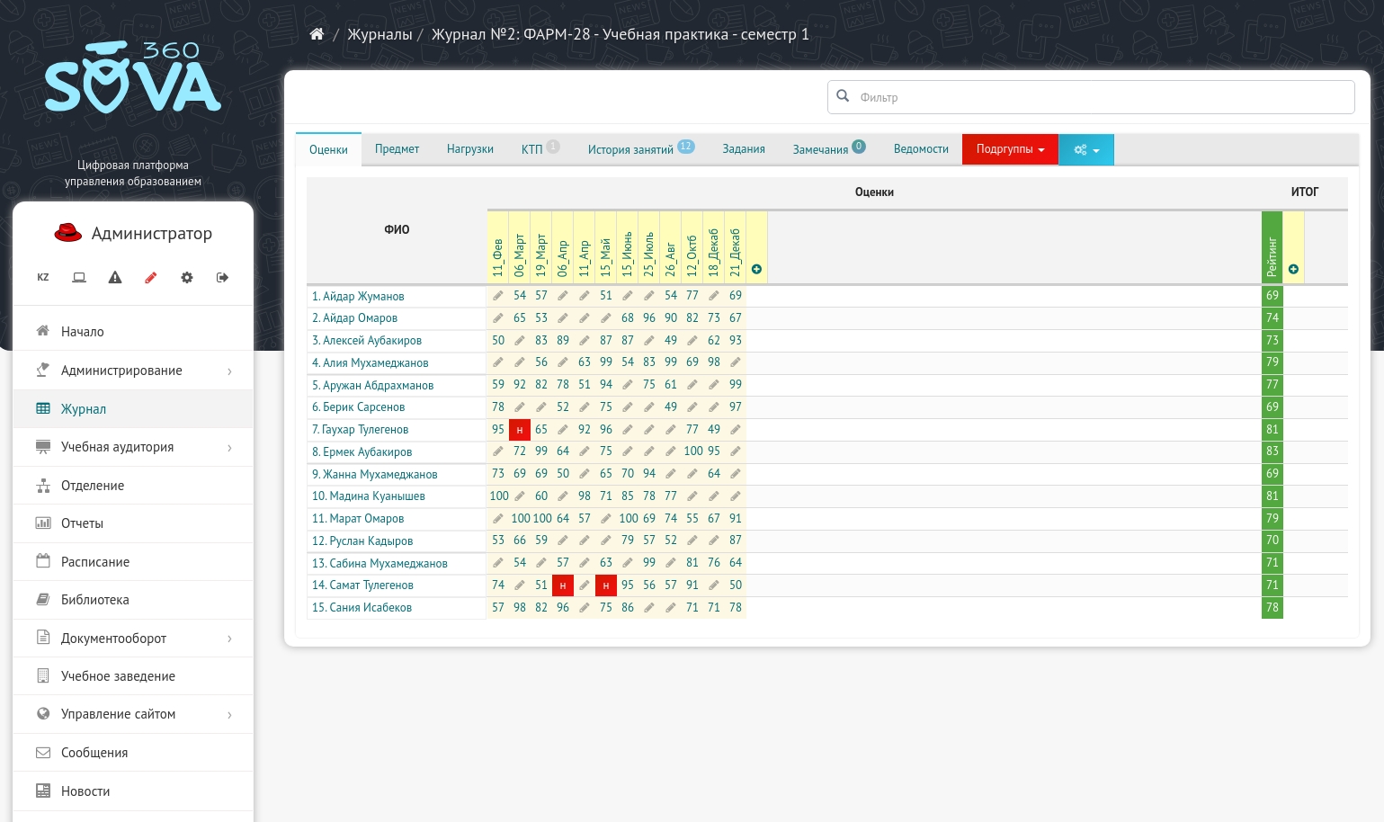Click Ермек Аубакиров grade 100
Screen dimensions: 1384x822
693,451
